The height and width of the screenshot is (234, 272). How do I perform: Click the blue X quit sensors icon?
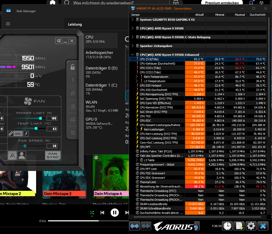point(263,226)
